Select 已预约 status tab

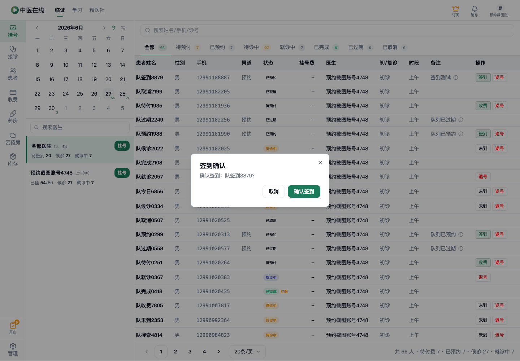click(222, 47)
